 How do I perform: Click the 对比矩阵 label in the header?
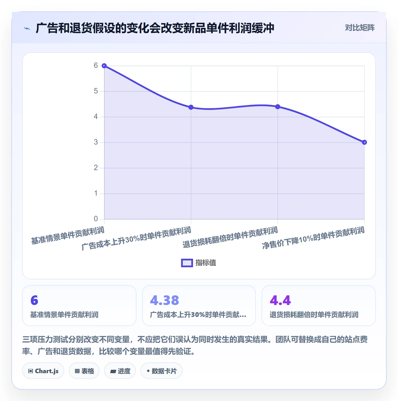[360, 28]
